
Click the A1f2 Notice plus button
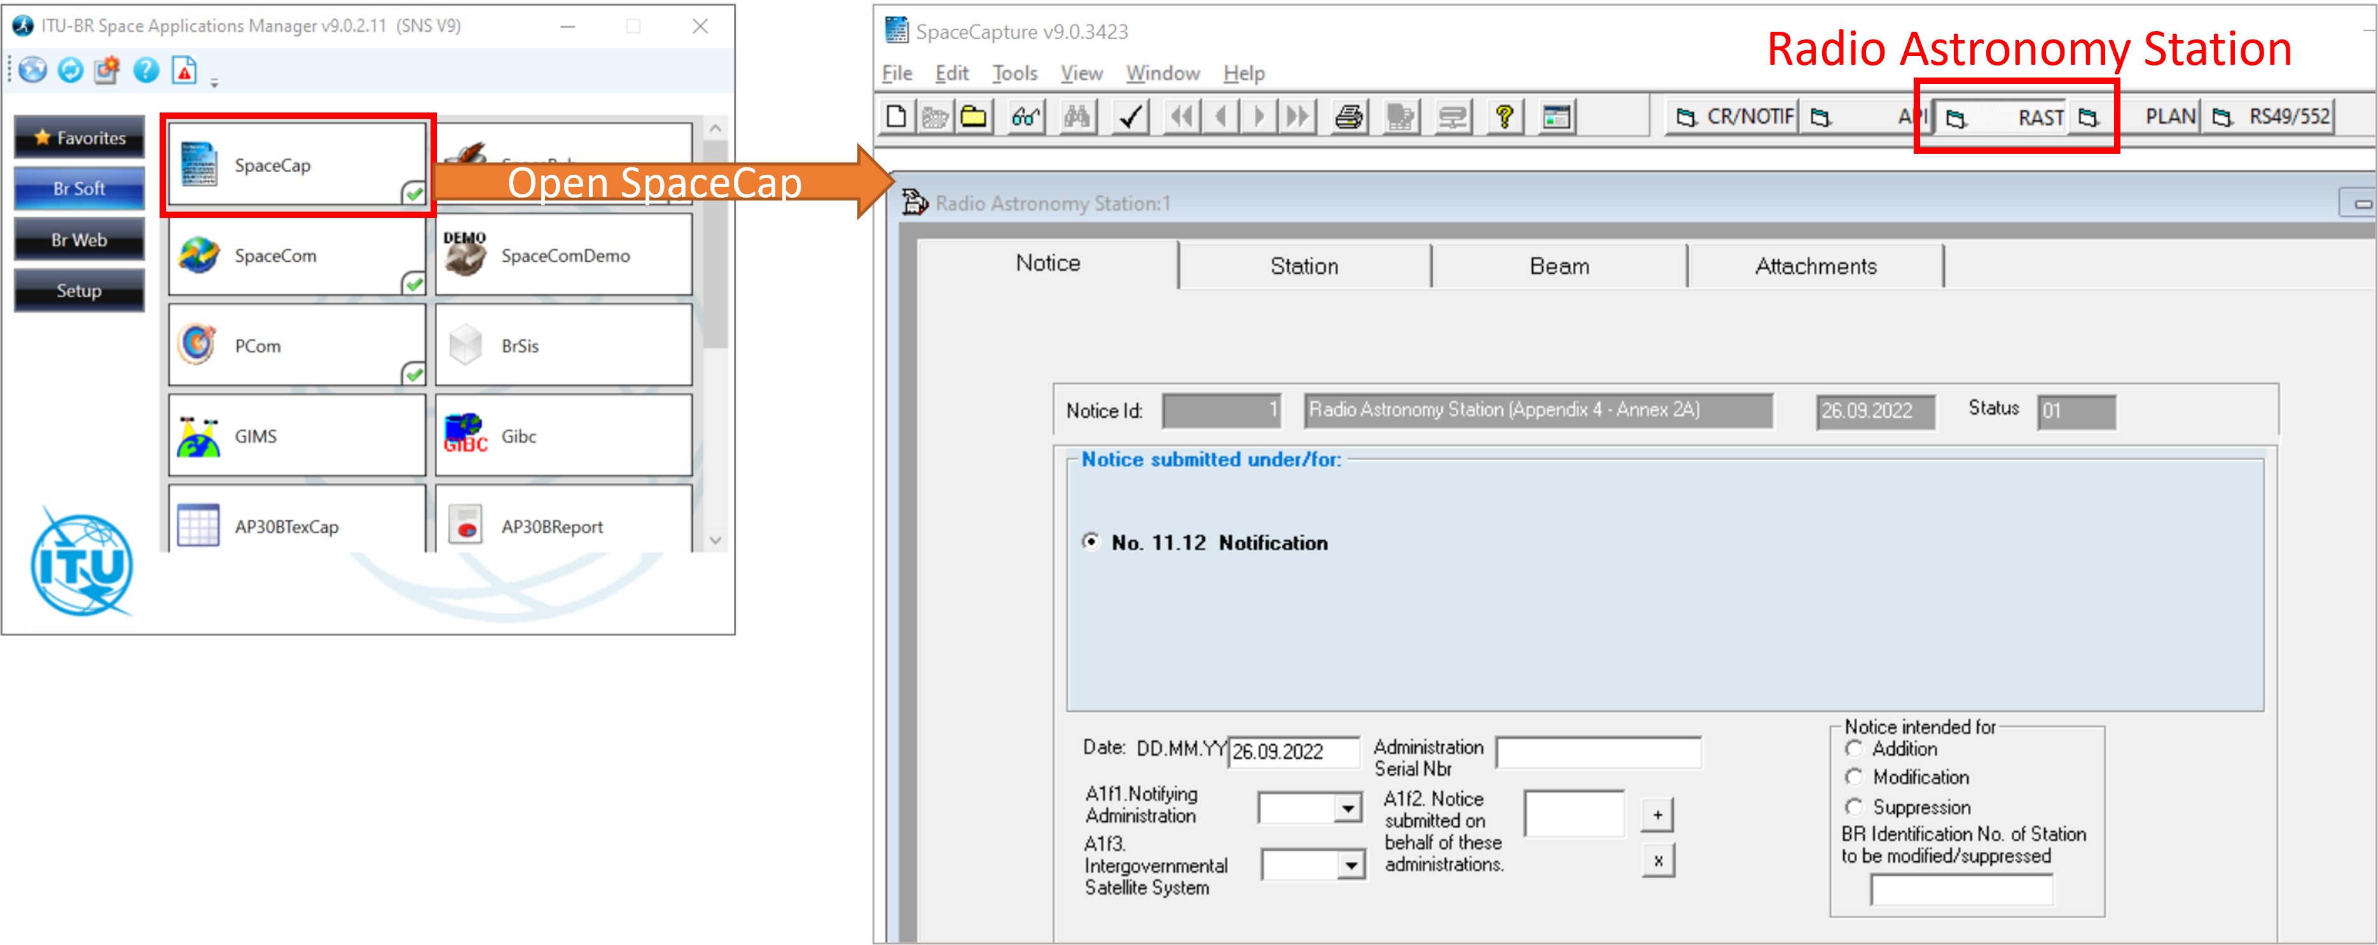point(1656,815)
